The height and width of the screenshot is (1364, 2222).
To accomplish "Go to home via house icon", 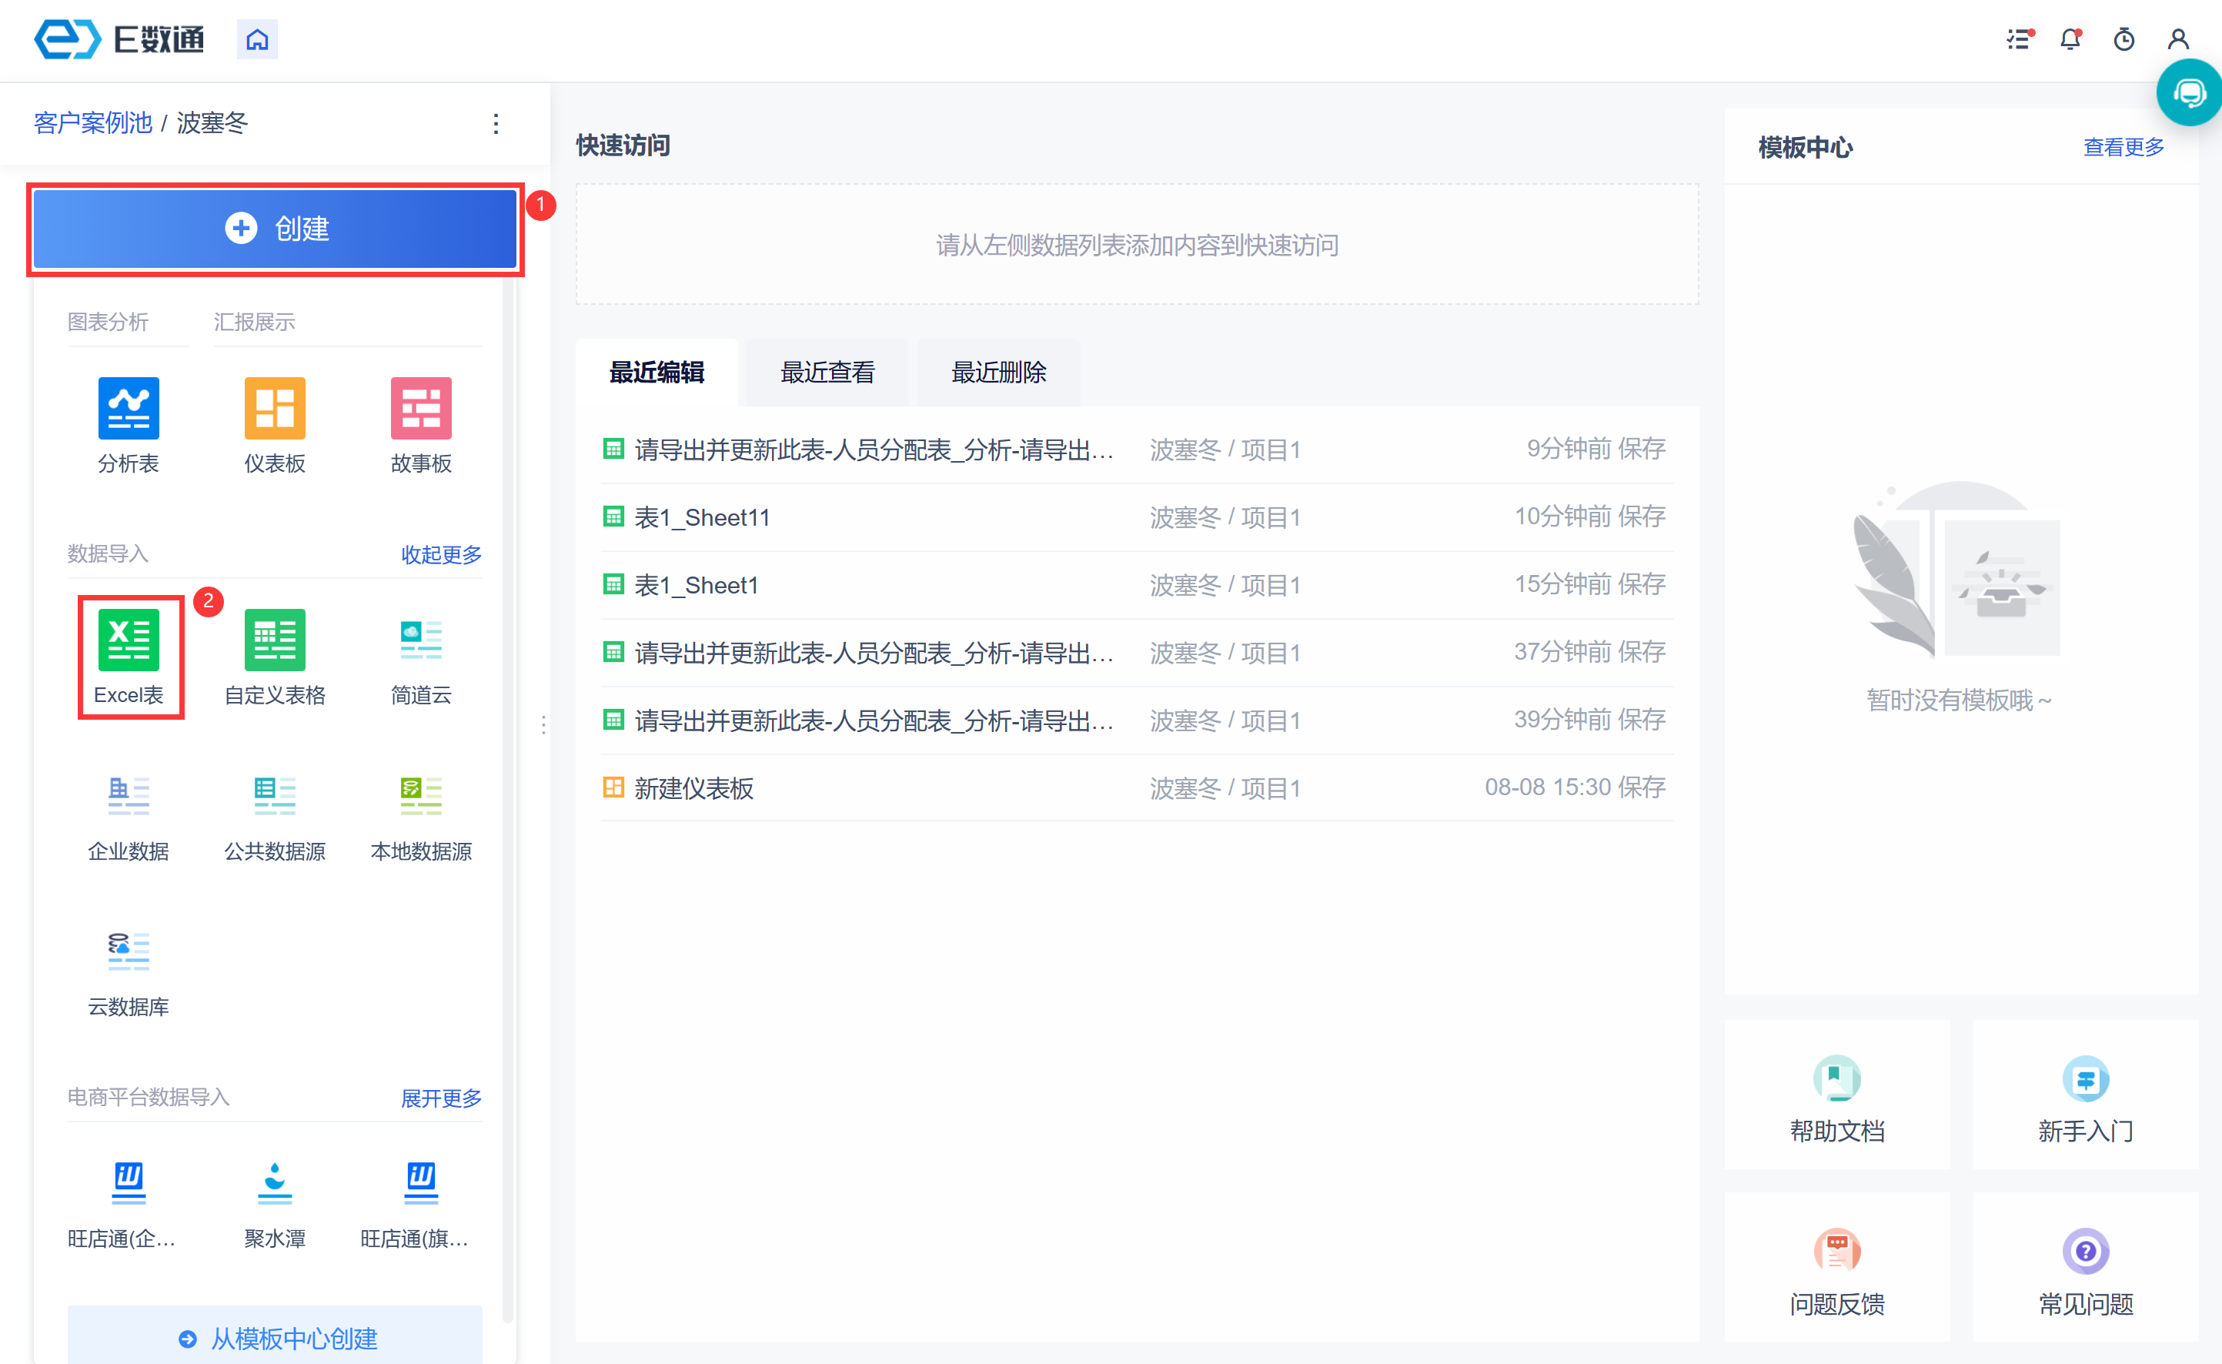I will coord(257,40).
